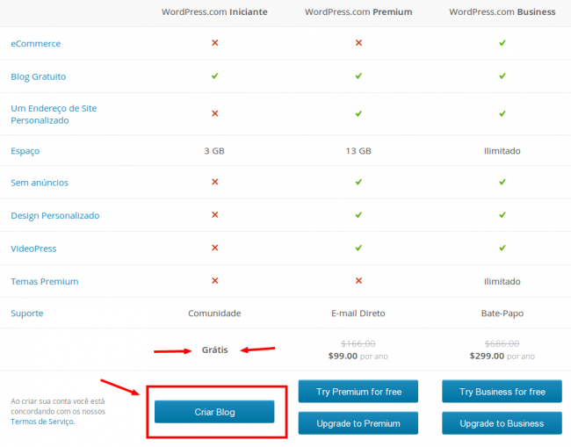The image size is (571, 447).
Task: Click custom site address X under Iniciante
Action: (215, 113)
